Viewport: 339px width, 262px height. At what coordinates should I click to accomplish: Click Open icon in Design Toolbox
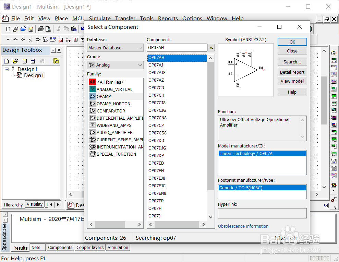tap(15, 61)
